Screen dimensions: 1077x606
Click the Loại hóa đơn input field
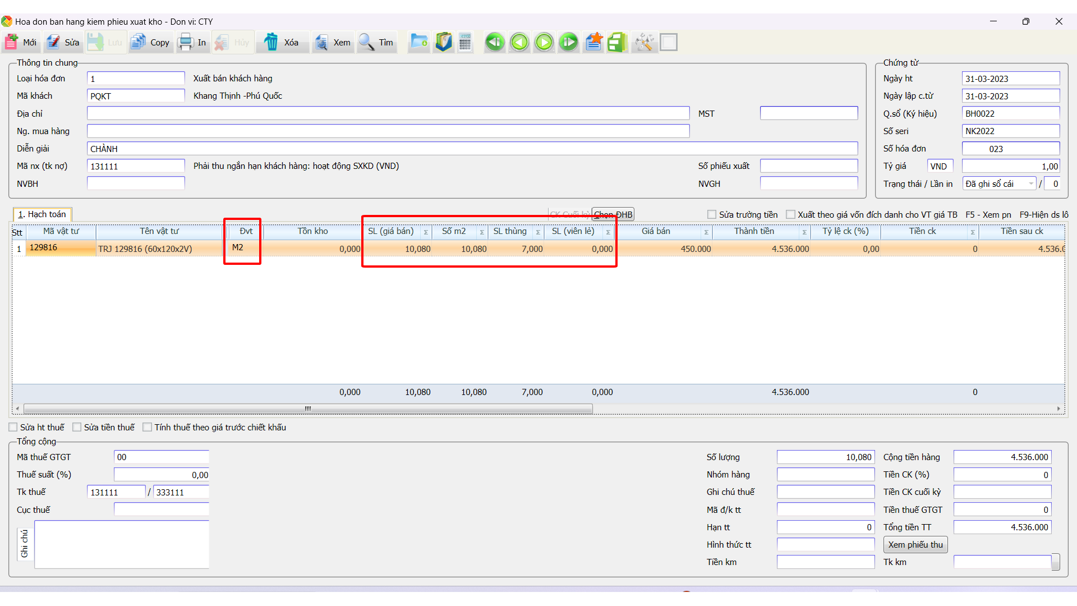coord(136,79)
